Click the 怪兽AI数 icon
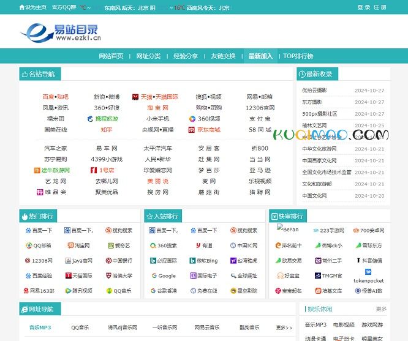Image resolution: width=408 pixels, height=341 pixels. [x=358, y=291]
